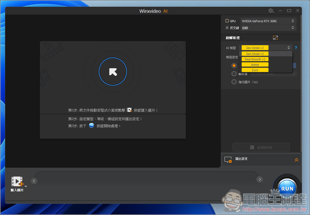The width and height of the screenshot is (310, 215).
Task: Click the deinterlace icon
Action: coord(227,28)
